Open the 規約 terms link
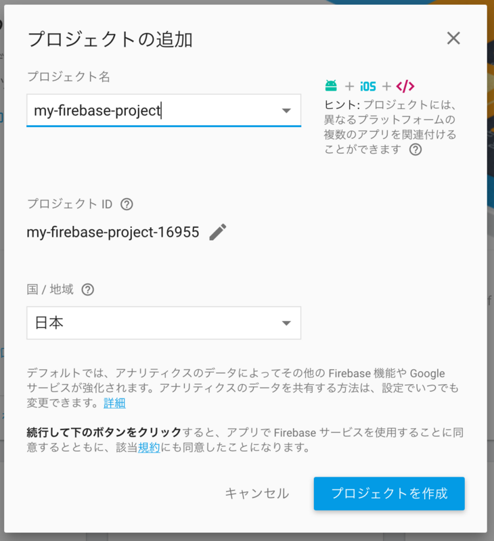Screen dimensions: 494x541 point(149,448)
